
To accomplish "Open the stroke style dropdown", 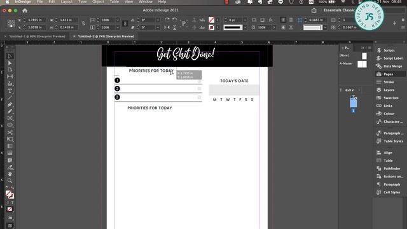I will coord(245,27).
